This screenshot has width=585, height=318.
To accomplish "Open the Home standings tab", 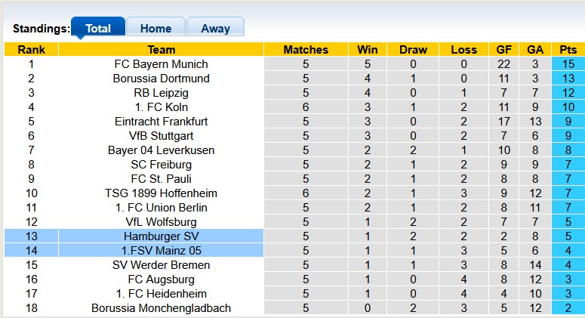I will 155,29.
